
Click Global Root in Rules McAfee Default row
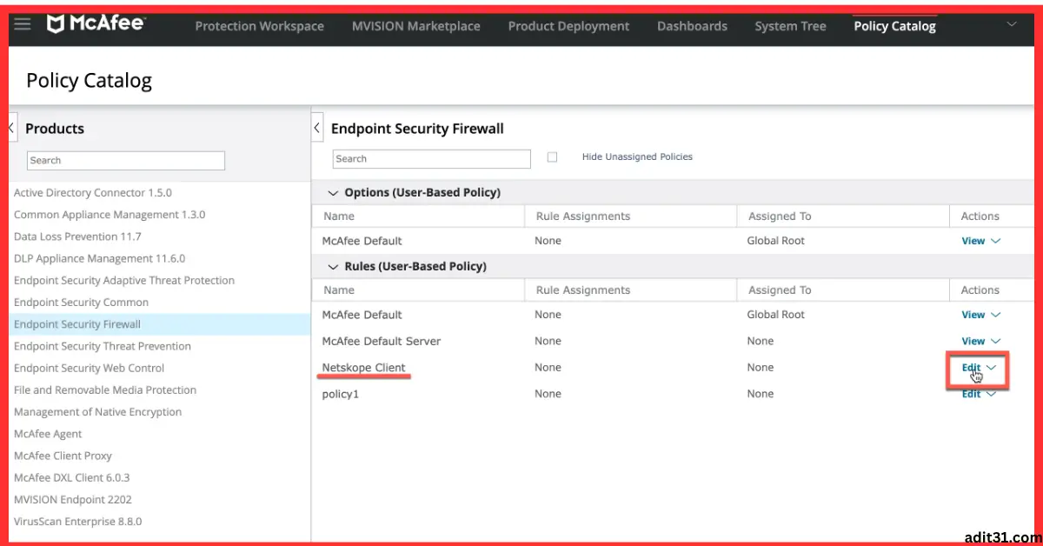[775, 316]
